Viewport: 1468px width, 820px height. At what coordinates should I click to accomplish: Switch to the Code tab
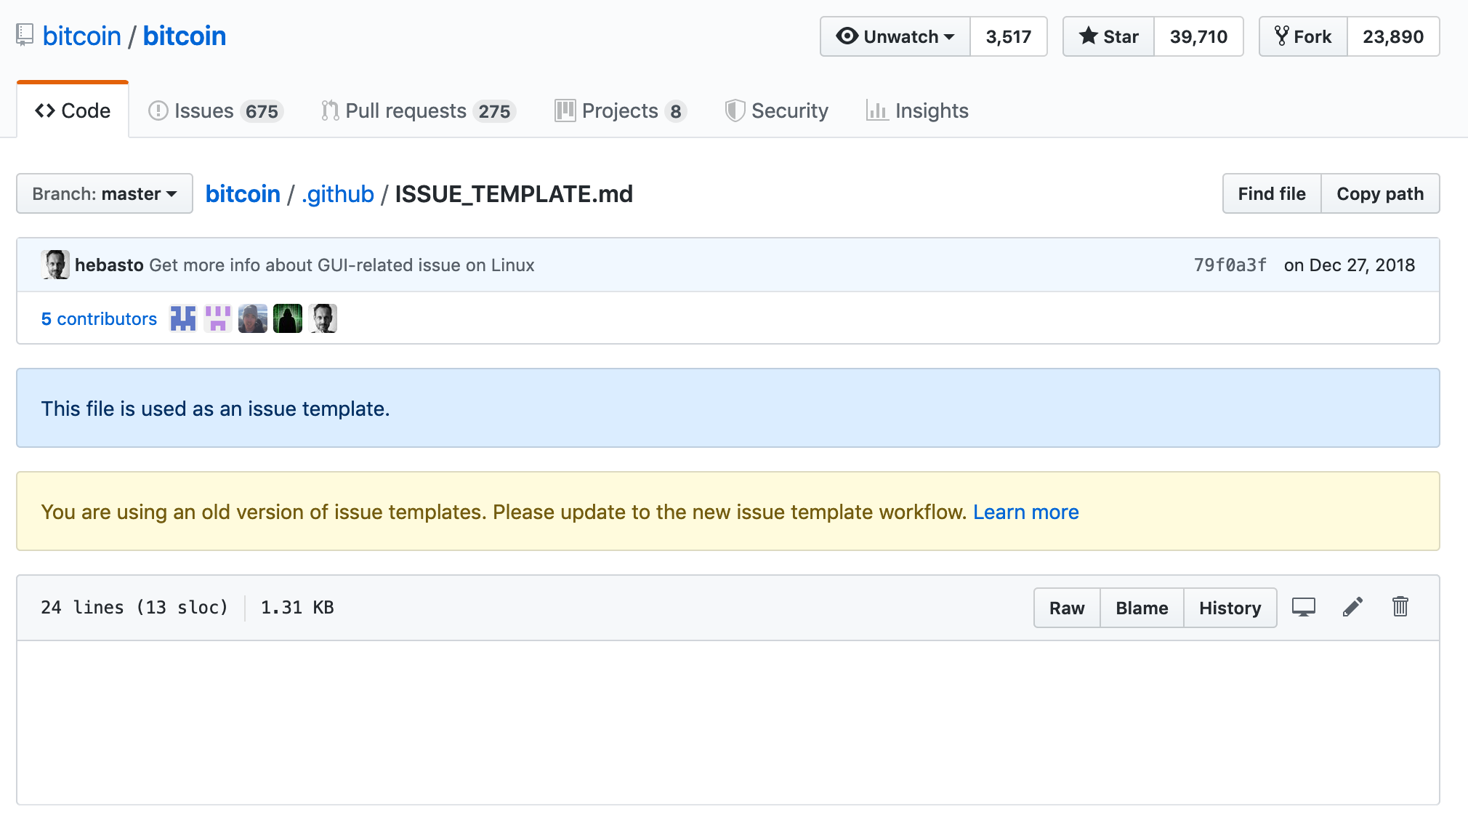[x=73, y=110]
